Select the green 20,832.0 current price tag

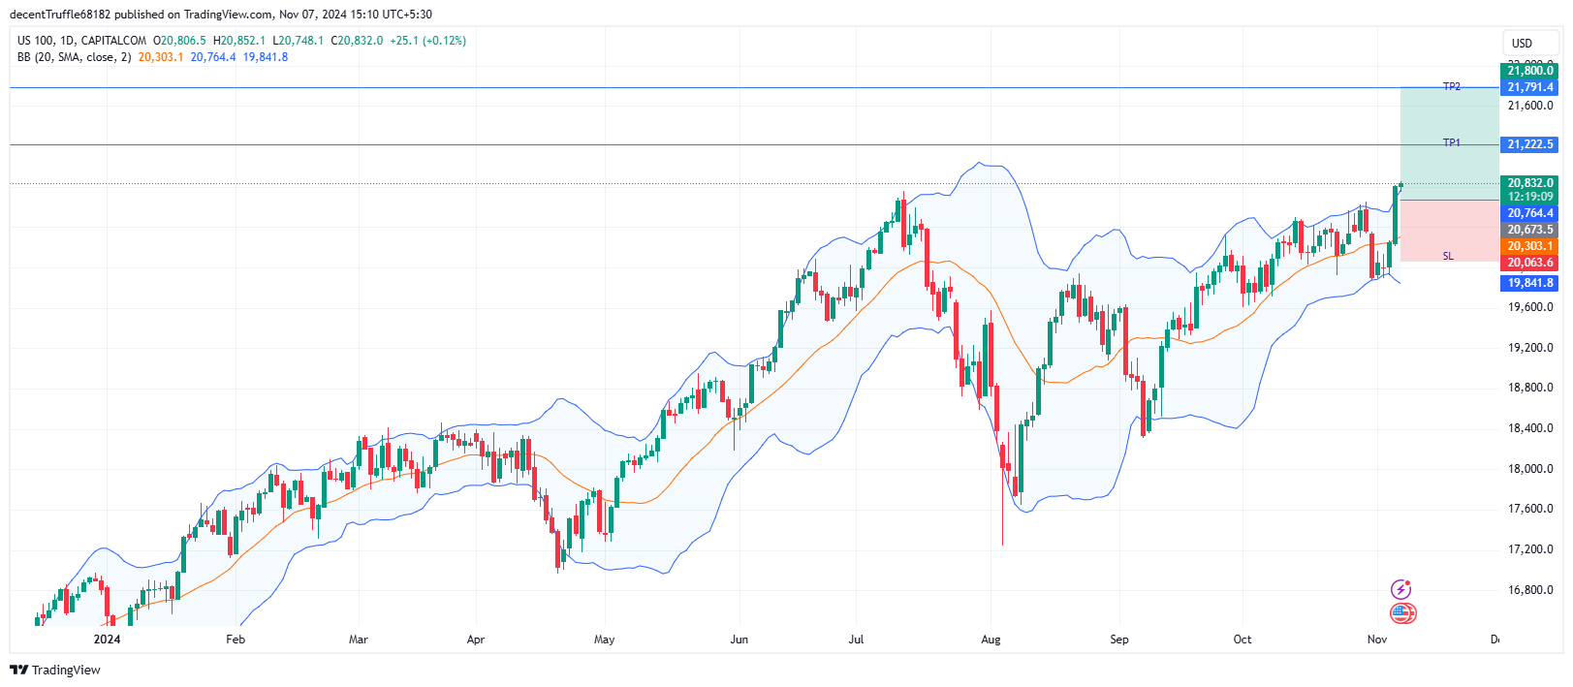click(x=1529, y=183)
